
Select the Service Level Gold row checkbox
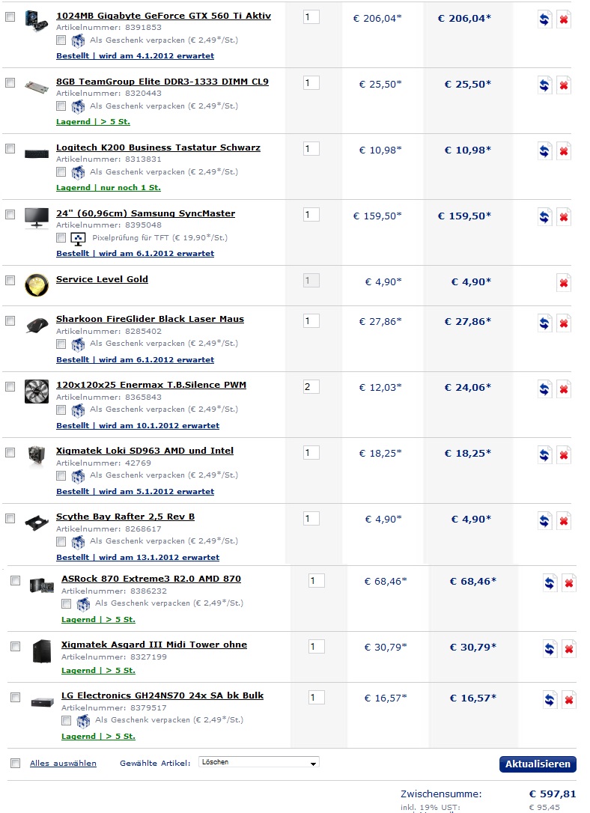pos(10,280)
